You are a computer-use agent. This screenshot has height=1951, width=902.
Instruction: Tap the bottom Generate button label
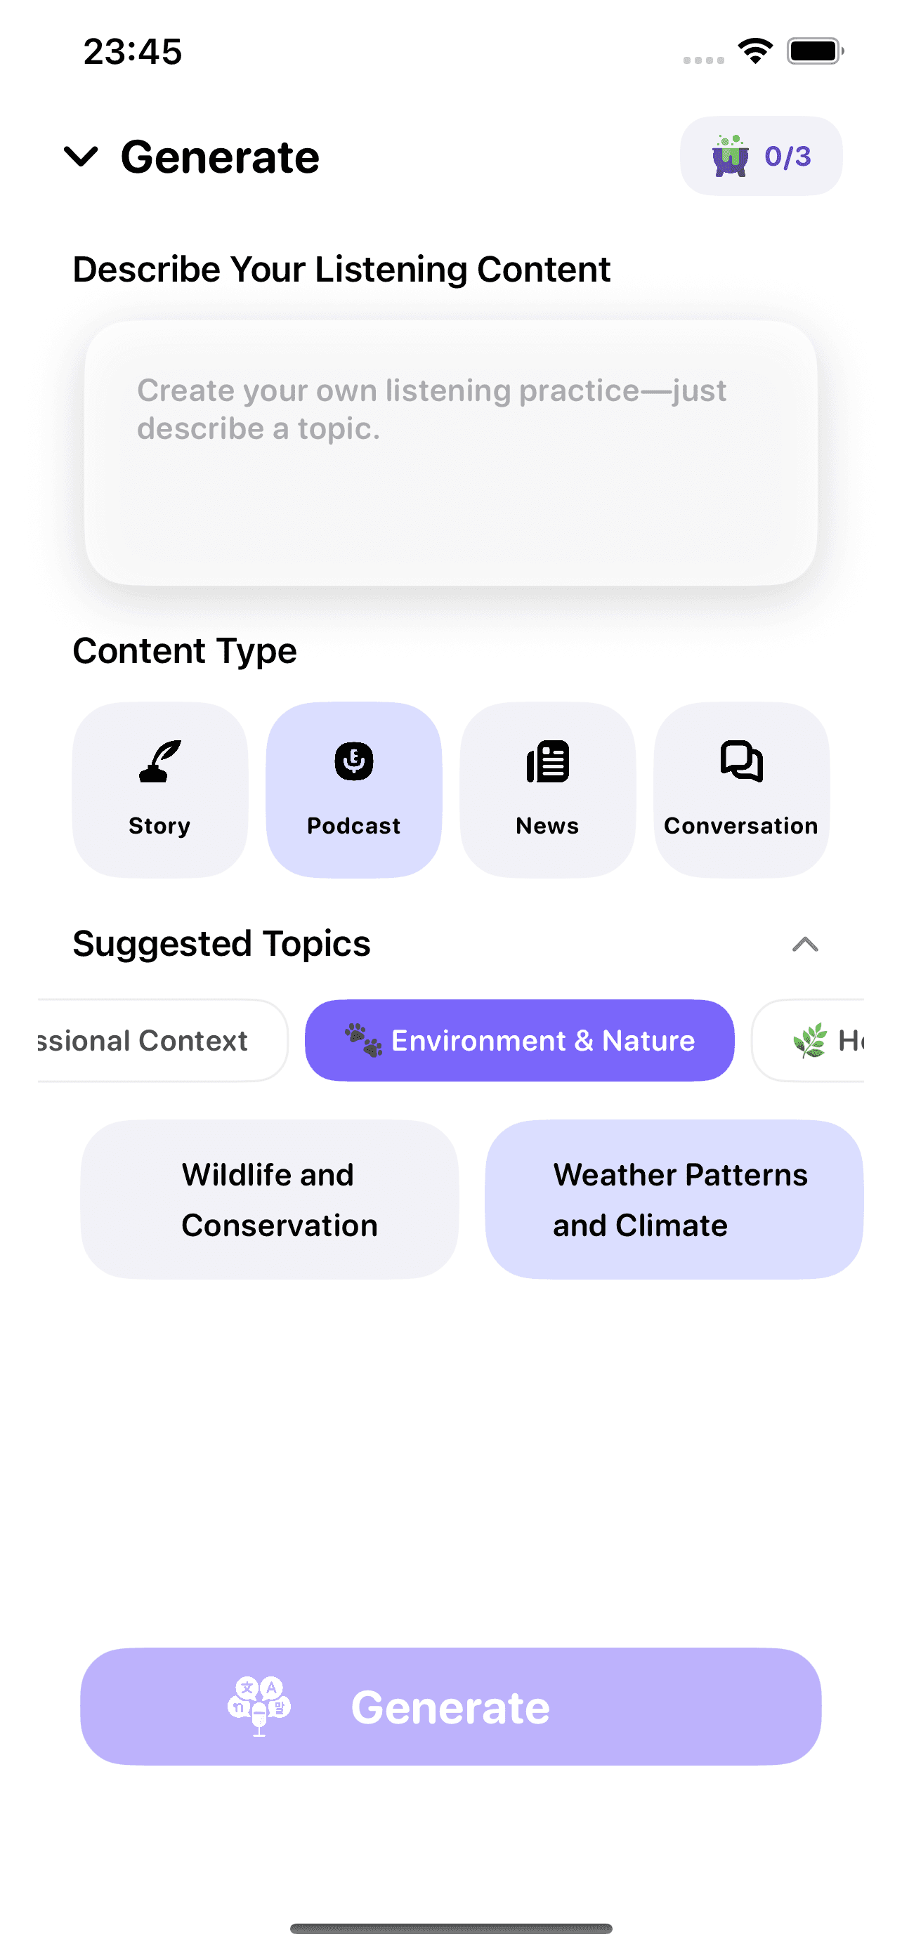tap(450, 1707)
